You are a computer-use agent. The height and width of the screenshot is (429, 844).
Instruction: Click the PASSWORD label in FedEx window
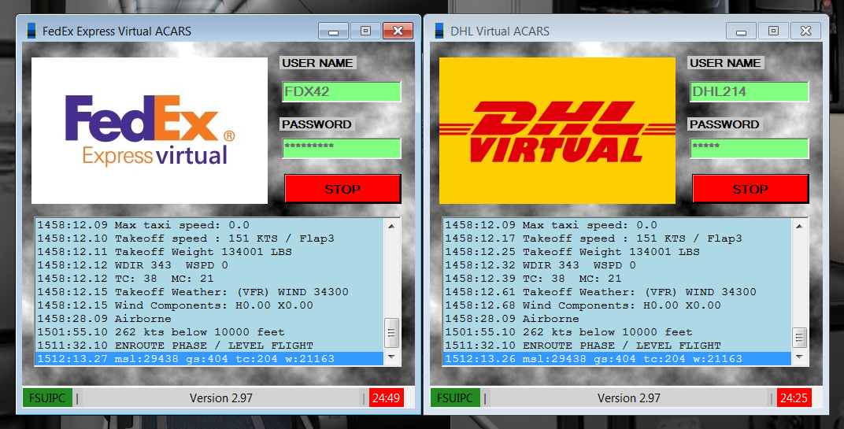316,124
